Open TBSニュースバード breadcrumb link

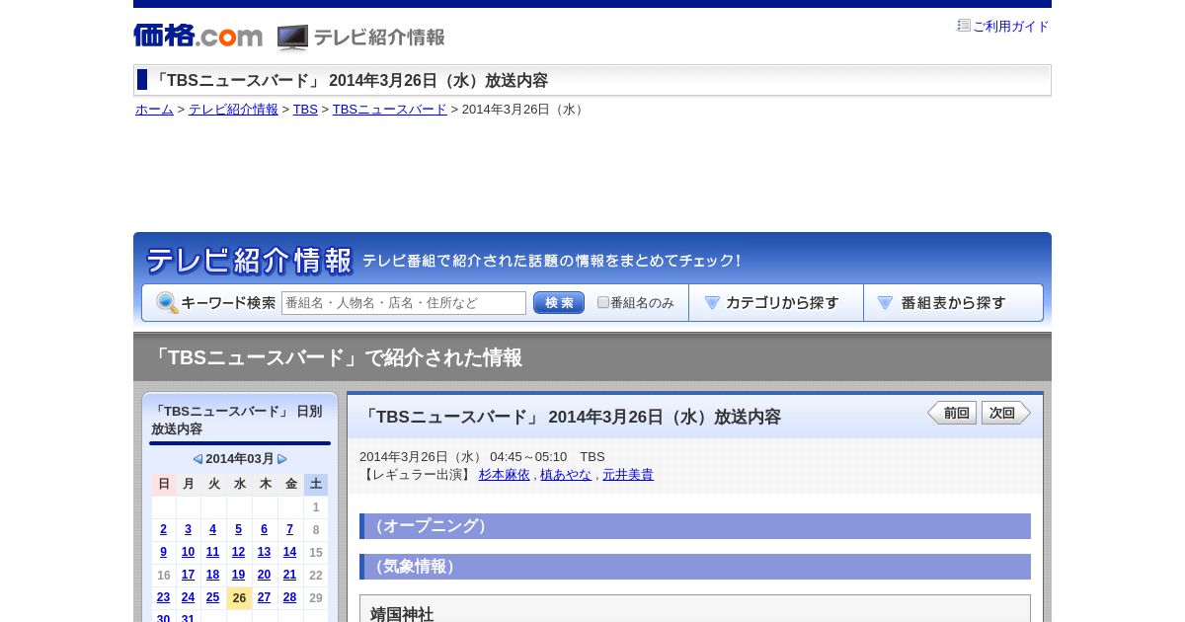[390, 110]
